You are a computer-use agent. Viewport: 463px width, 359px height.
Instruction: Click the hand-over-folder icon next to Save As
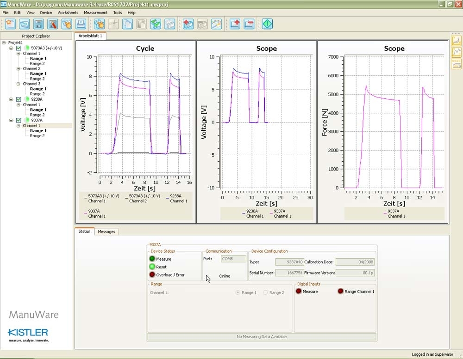pyautogui.click(x=67, y=24)
